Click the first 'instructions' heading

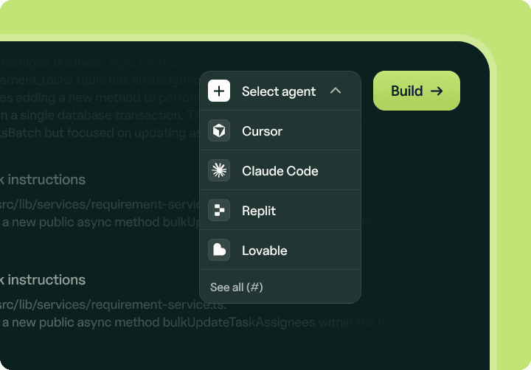pos(46,179)
